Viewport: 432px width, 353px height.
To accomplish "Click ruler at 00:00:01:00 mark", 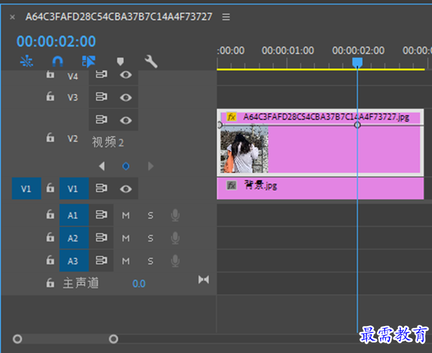I will point(287,51).
